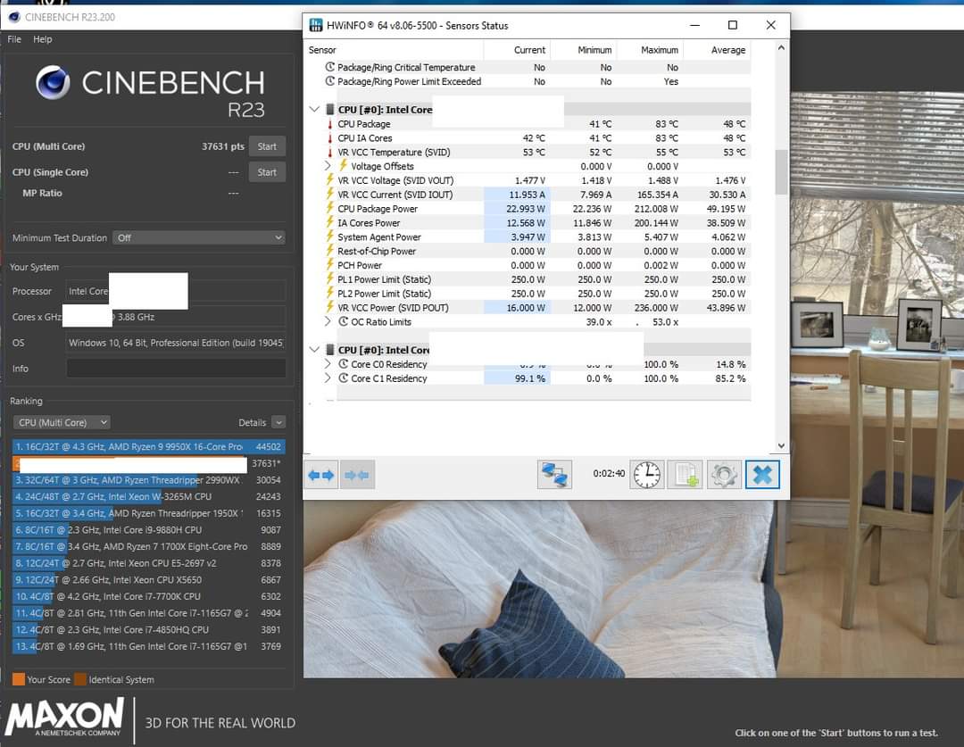Open the network remote monitoring icon in HWiNFO
Image resolution: width=964 pixels, height=747 pixels.
click(554, 475)
